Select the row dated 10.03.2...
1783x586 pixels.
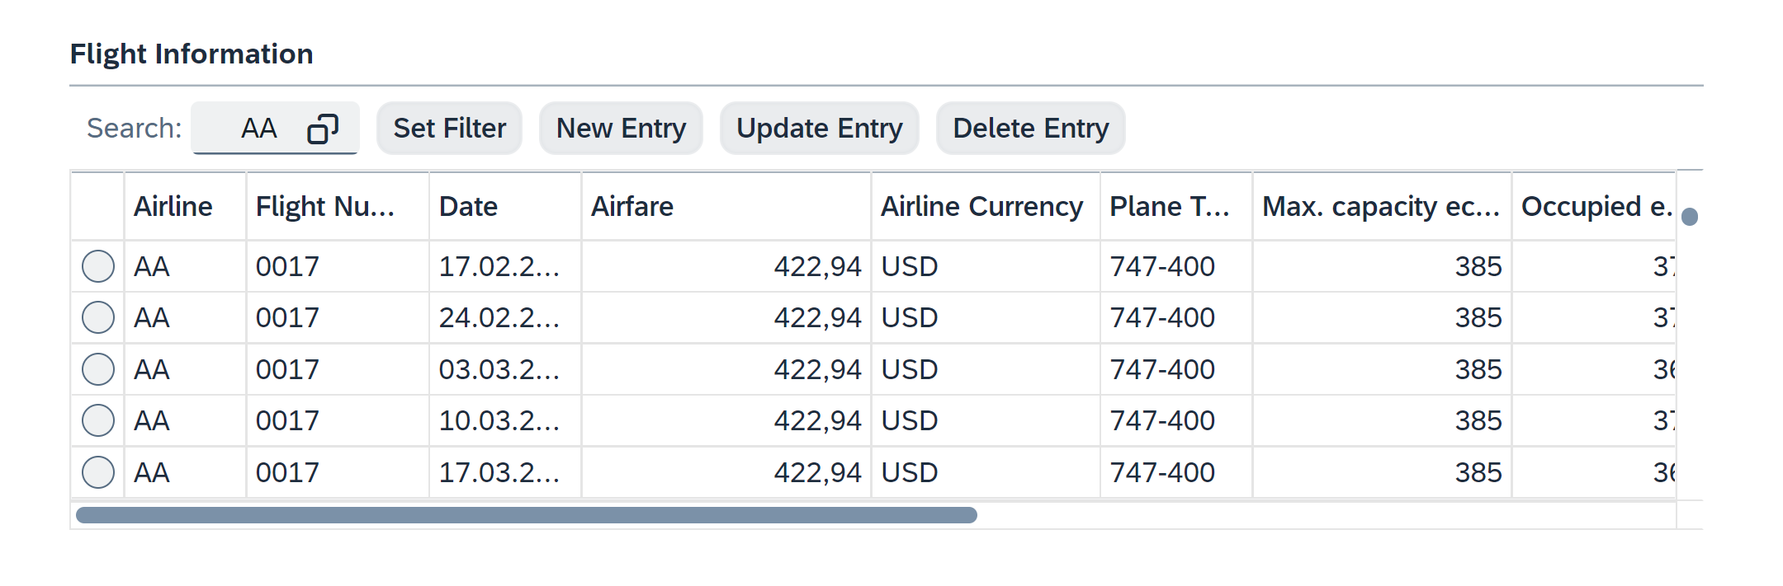click(98, 420)
